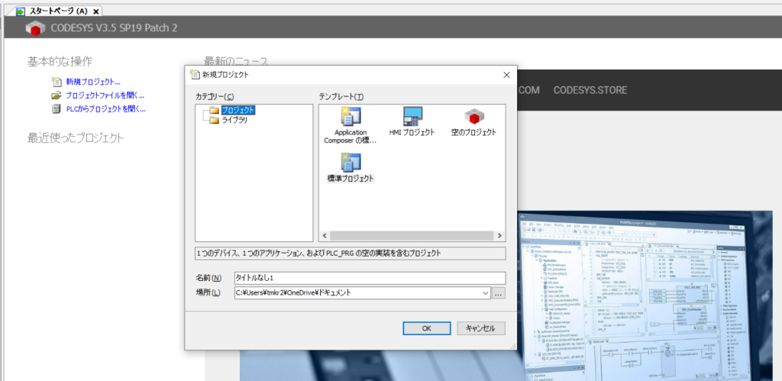Click the CODESYS logo cube in header
The image size is (782, 381).
(x=35, y=28)
